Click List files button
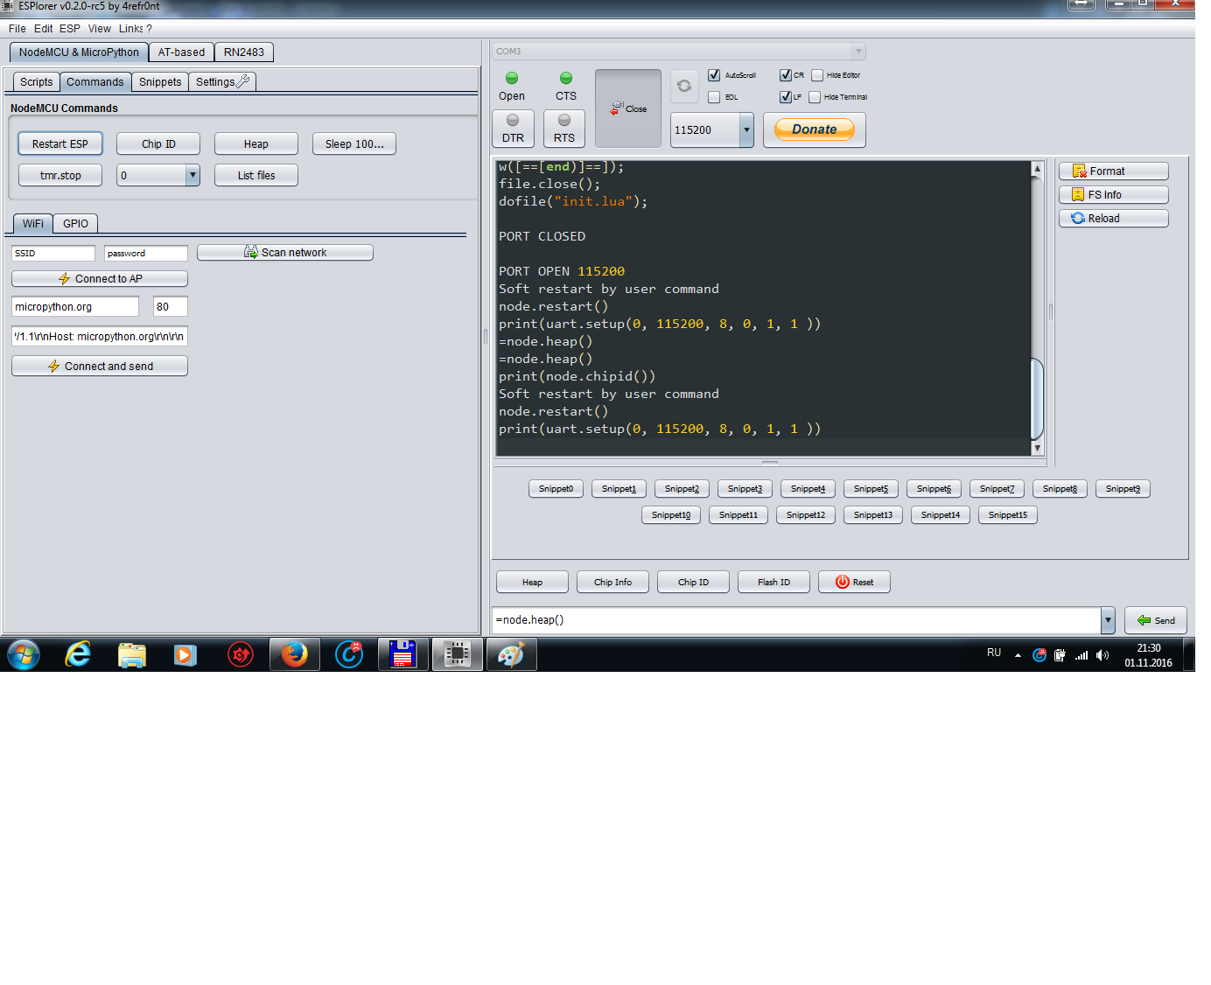 point(256,176)
